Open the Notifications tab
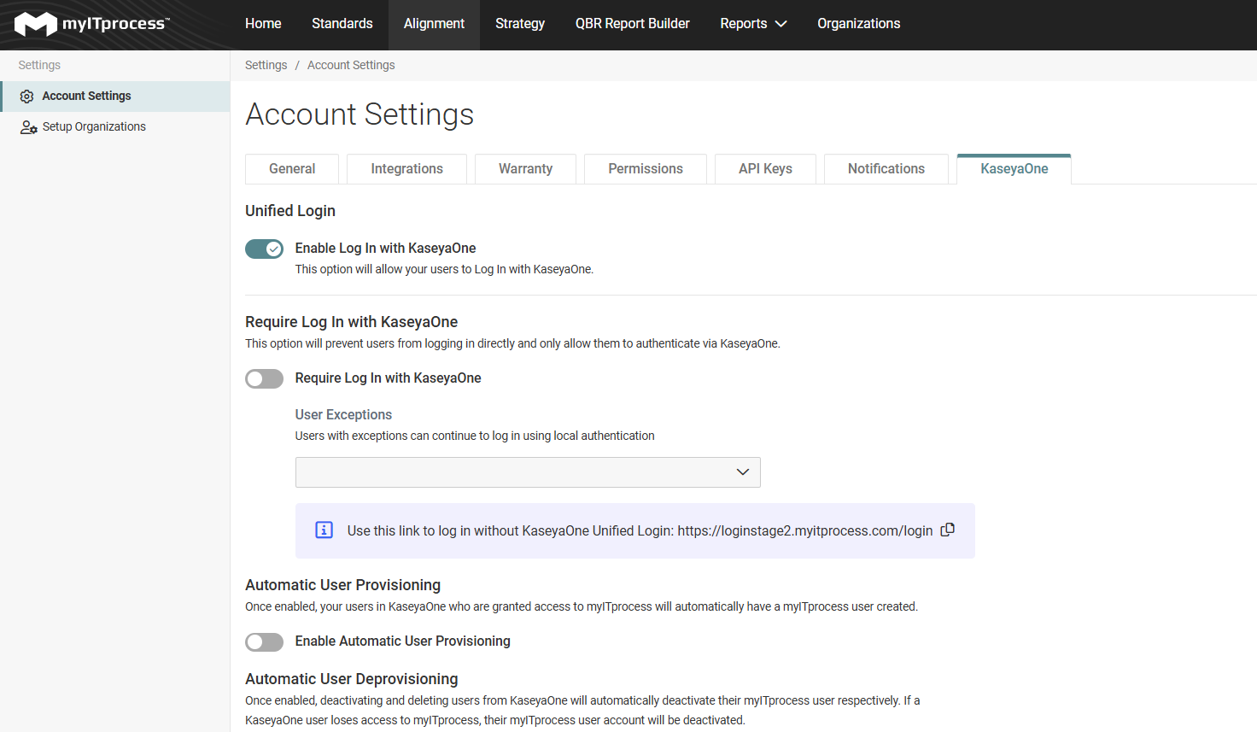 point(886,169)
